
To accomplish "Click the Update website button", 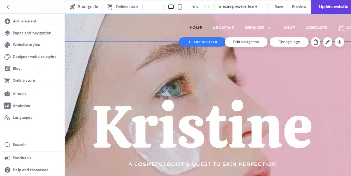I will pyautogui.click(x=331, y=7).
